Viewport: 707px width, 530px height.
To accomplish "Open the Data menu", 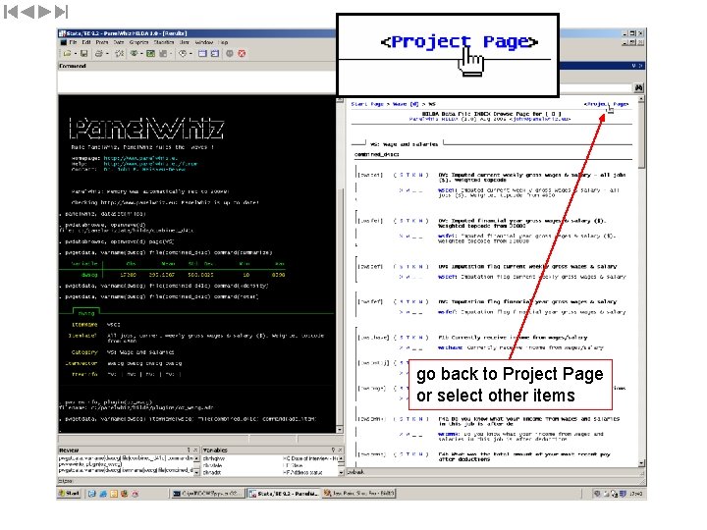I will pos(119,42).
